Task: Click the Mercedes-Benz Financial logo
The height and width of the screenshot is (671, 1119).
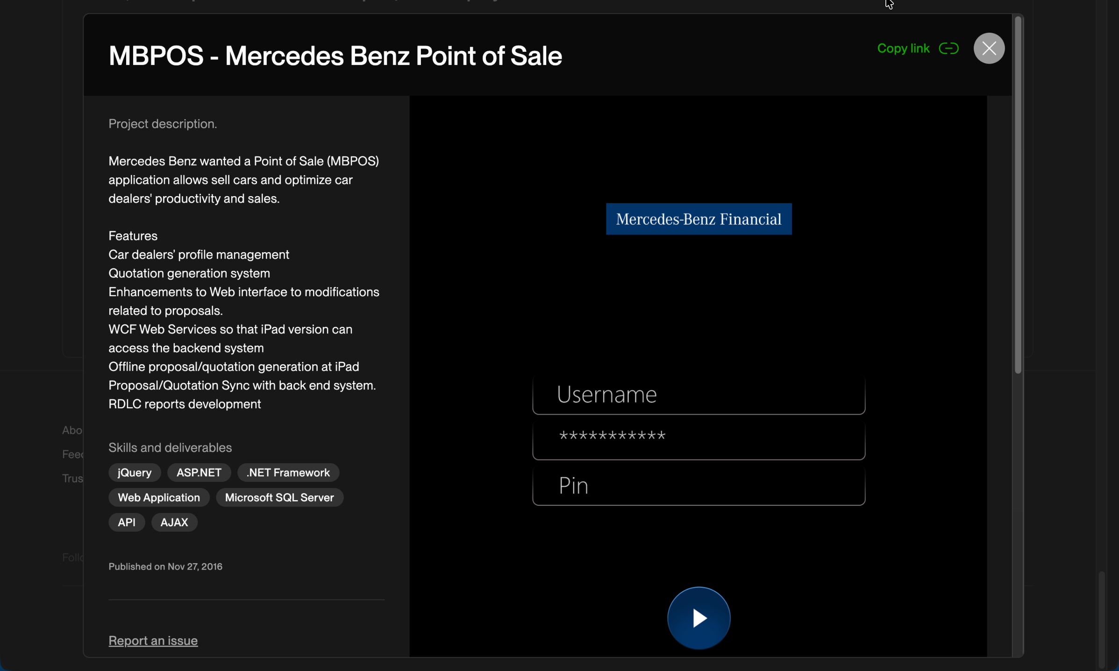Action: click(x=698, y=219)
